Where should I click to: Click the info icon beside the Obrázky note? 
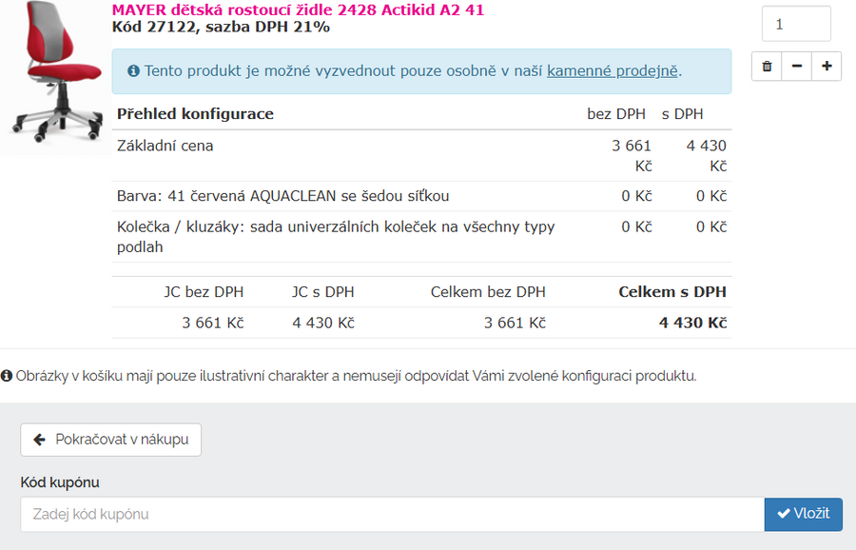[x=7, y=376]
